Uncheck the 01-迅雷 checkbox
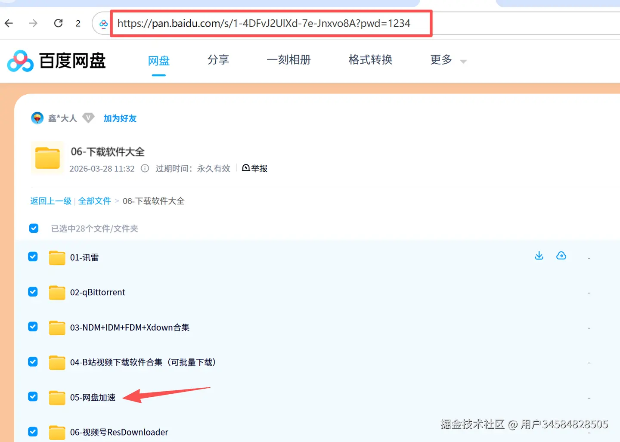Image resolution: width=620 pixels, height=442 pixels. coord(33,257)
